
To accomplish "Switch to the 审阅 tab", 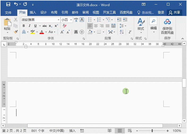I will click(86, 12).
